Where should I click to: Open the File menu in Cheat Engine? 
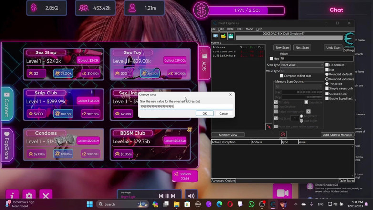pos(213,29)
